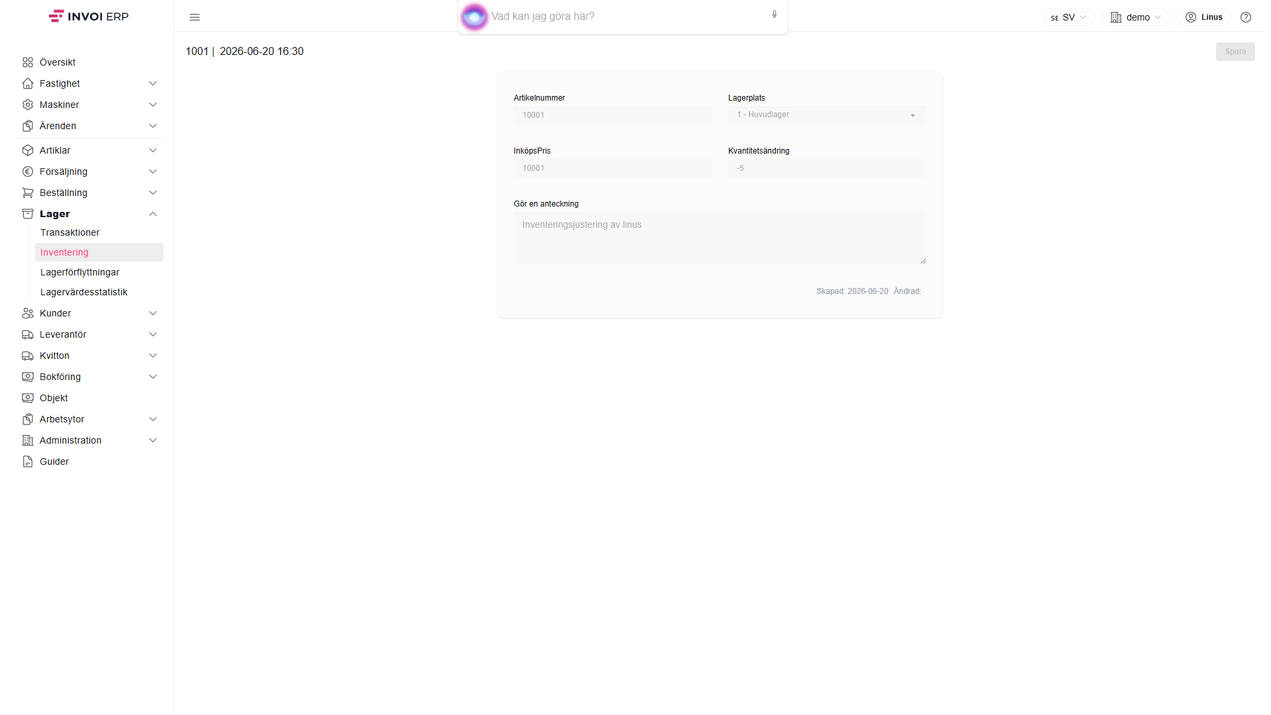
Task: Click the Kunder people icon
Action: tap(28, 313)
